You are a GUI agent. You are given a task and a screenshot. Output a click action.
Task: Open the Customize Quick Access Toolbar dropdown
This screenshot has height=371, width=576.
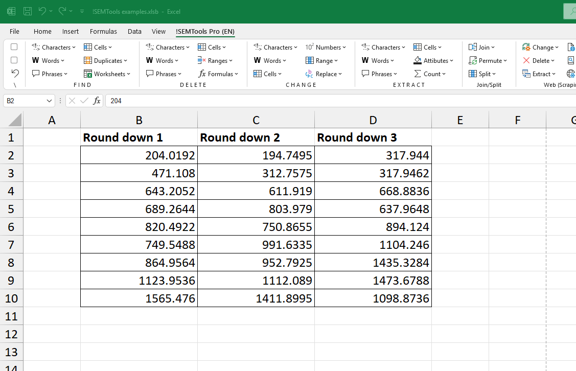[x=82, y=11]
